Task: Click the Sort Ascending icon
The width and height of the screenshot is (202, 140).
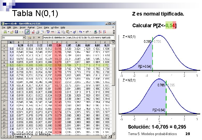Action: [x=100, y=32]
